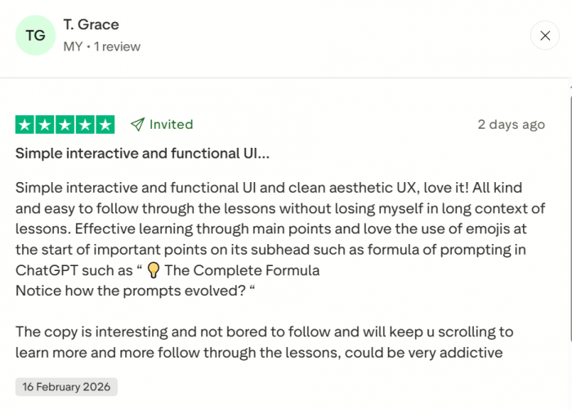Select the third green rating star
The image size is (572, 409).
(x=65, y=125)
